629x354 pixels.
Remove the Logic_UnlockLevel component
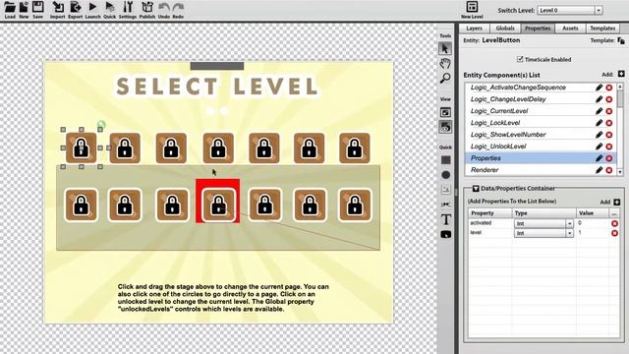pyautogui.click(x=609, y=147)
